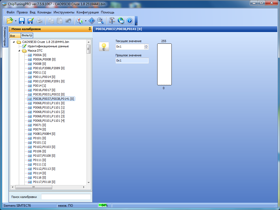Open dropdown arrow next to open folder icon
The height and width of the screenshot is (210, 280).
point(16,21)
